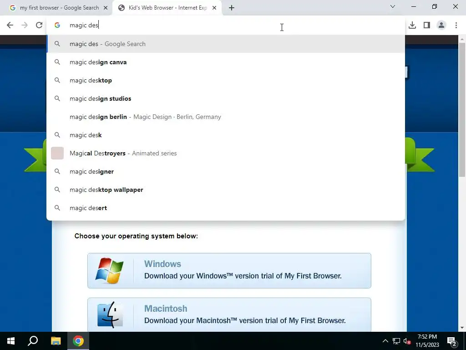Choose 'magic design berlin' suggestion

(x=226, y=117)
